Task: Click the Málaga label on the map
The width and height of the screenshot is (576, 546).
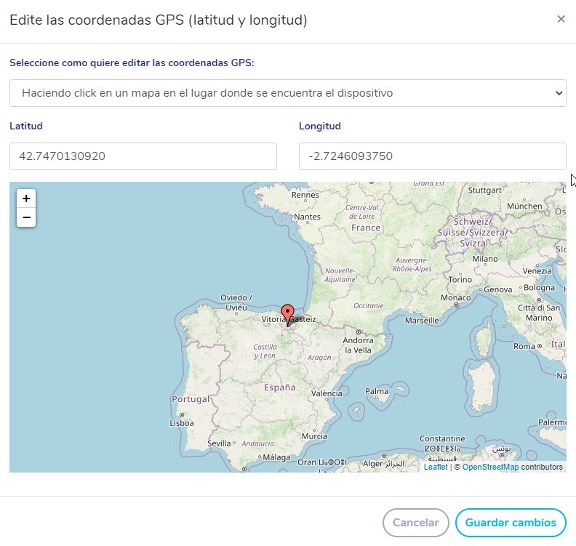Action: click(276, 457)
